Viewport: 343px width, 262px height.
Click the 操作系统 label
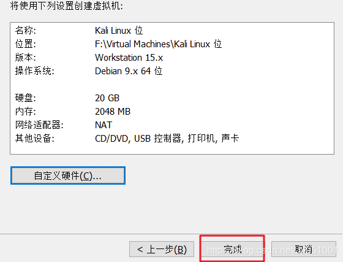(34, 71)
